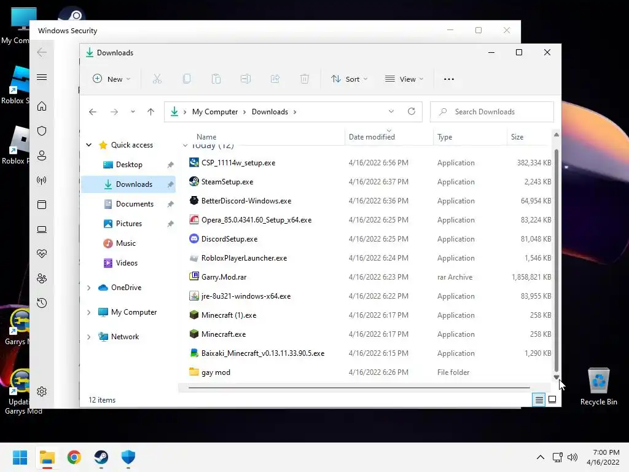Sort by Date modified column header
Screen dimensions: 629x472
(x=372, y=137)
